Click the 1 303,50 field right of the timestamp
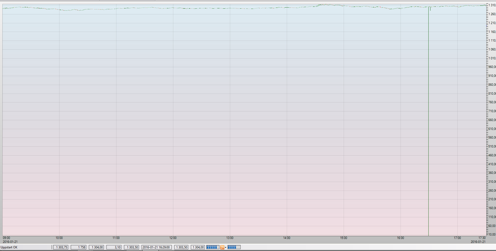The height and width of the screenshot is (251, 496). coord(181,247)
